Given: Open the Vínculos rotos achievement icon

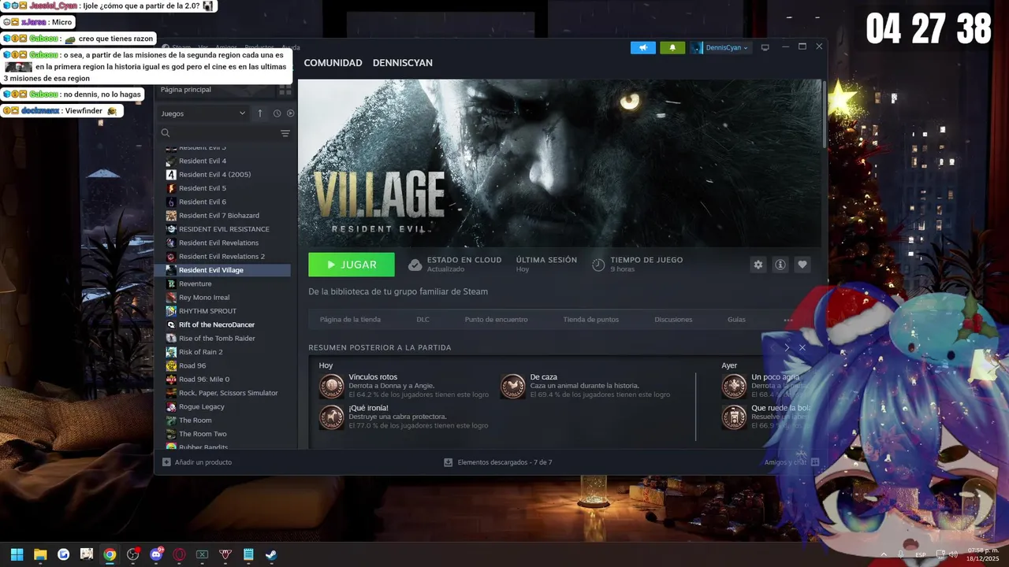Looking at the screenshot, I should coord(331,386).
